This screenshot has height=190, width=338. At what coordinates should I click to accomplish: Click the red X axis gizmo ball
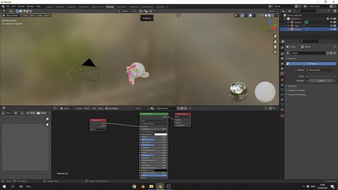click(x=273, y=28)
